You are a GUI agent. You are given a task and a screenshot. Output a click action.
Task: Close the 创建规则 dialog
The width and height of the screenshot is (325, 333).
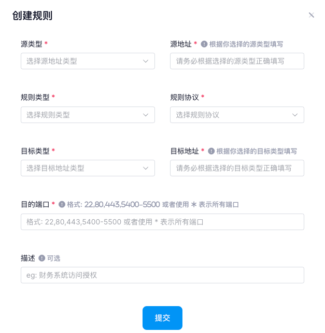[x=312, y=15]
